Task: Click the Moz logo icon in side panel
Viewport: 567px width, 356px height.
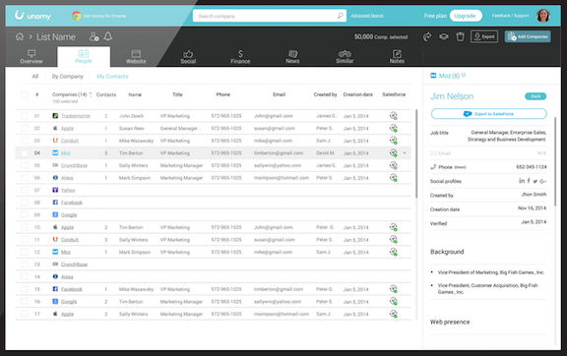Action: pos(433,75)
